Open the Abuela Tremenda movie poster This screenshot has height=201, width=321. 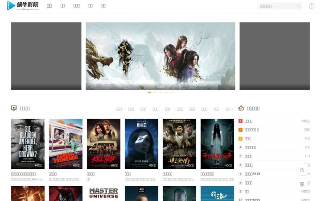[x=66, y=144]
